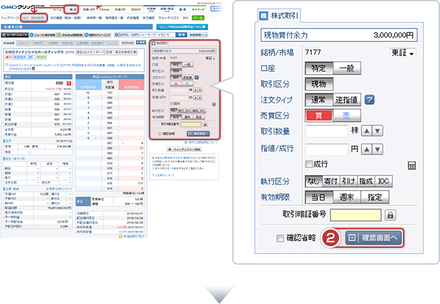The width and height of the screenshot is (440, 304).
Task: Open the 東証 market dropdown
Action: coord(404,52)
